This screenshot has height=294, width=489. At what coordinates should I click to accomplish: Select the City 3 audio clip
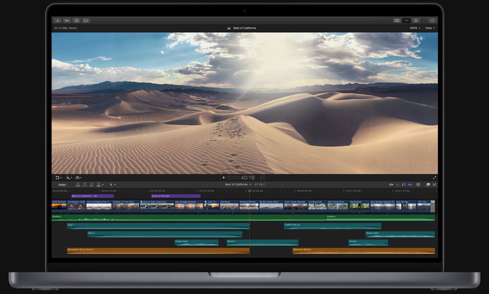tap(165, 234)
